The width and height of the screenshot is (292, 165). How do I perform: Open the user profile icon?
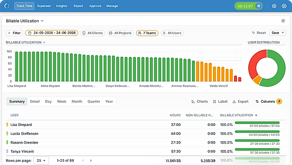click(284, 6)
